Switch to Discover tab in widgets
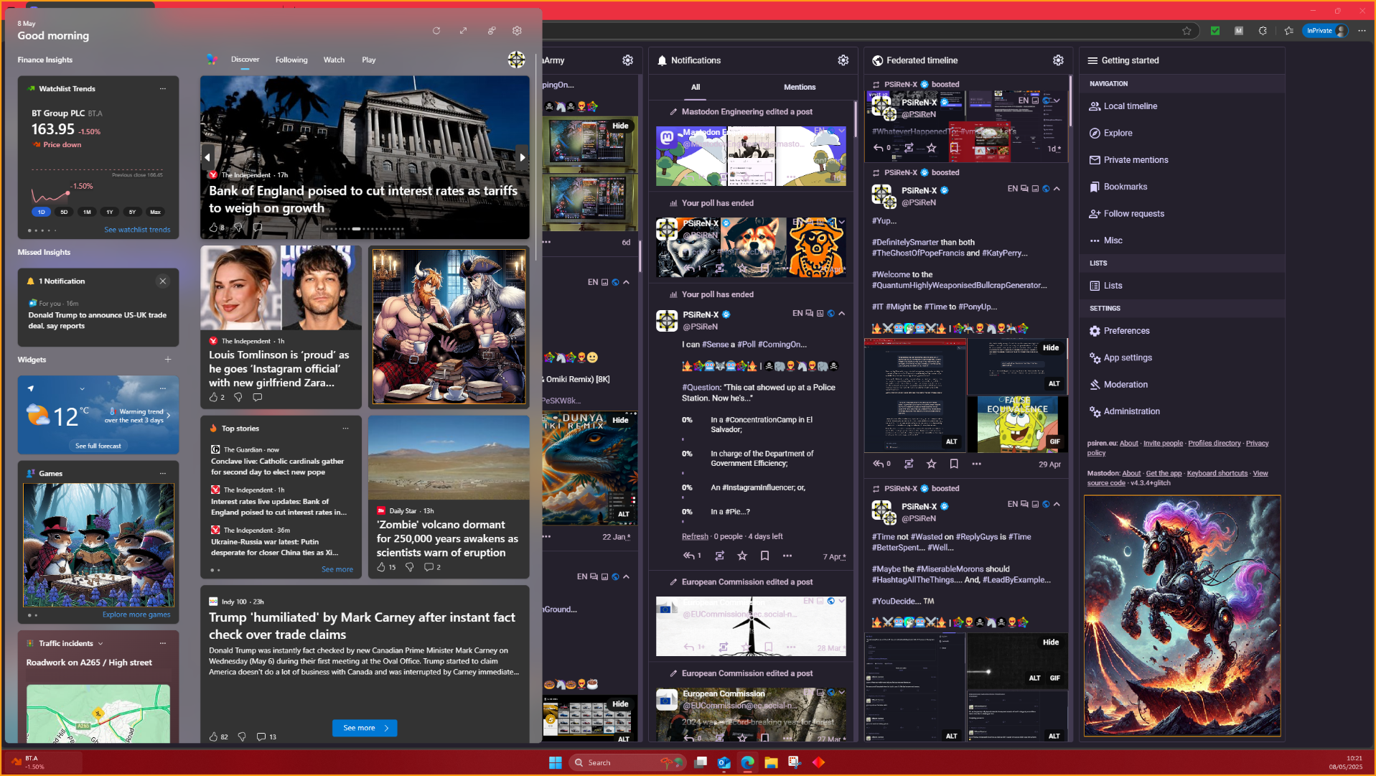Screen dimensions: 1376x776 245,60
